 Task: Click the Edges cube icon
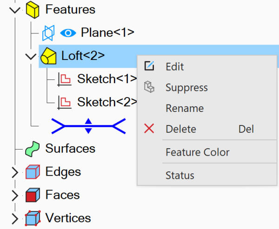pos(33,172)
